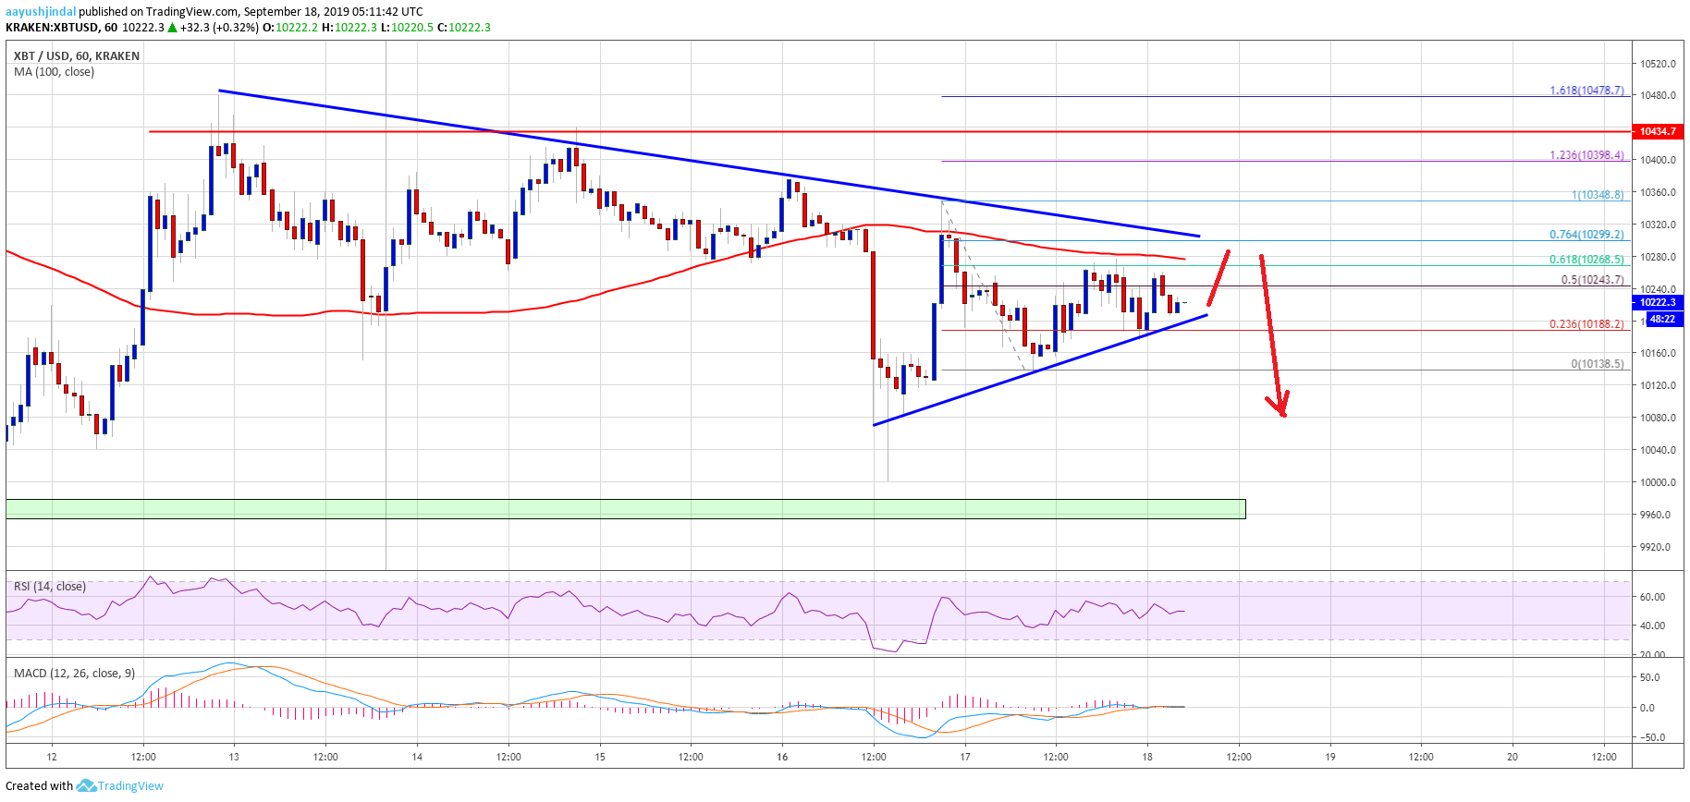
Task: Select the 0(10138.5) Fibonacci label
Action: point(1598,364)
